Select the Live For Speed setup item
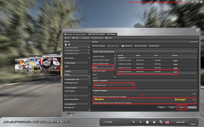This screenshot has width=204, height=127. tap(76, 91)
